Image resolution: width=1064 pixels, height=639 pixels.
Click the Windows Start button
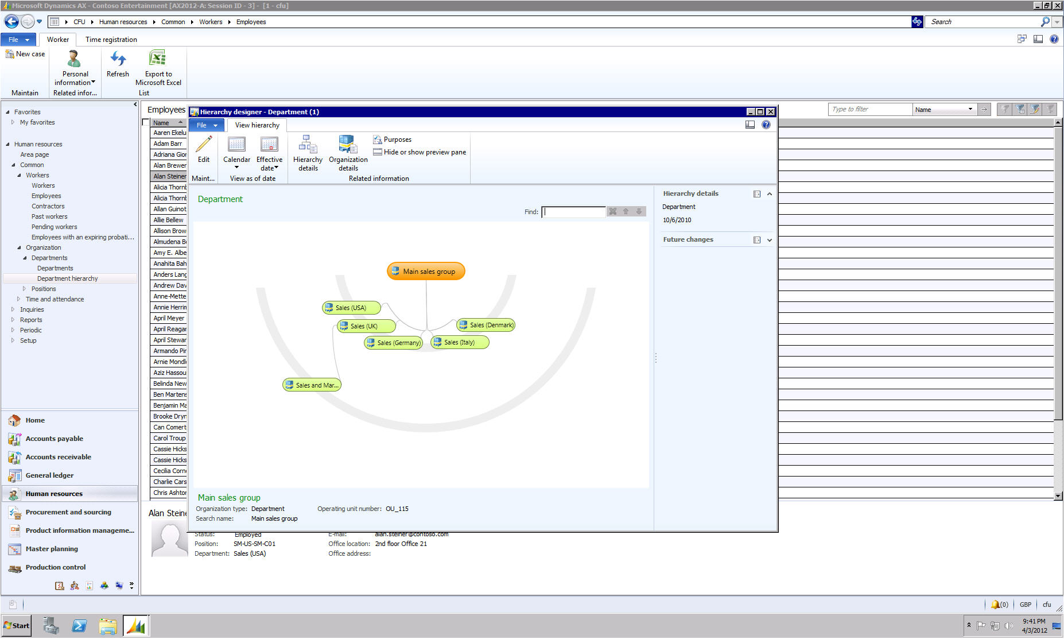point(17,626)
